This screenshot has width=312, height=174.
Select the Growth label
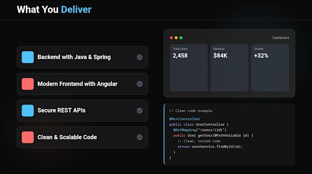click(259, 49)
